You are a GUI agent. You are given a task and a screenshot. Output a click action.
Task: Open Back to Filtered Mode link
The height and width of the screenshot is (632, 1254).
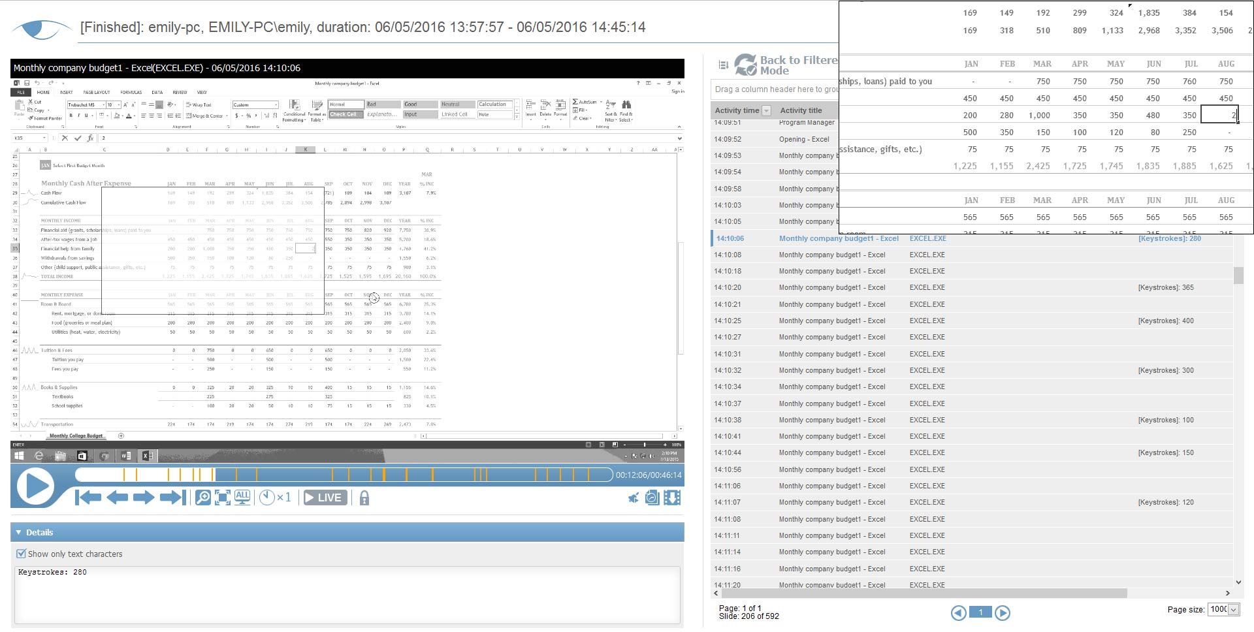(x=798, y=65)
